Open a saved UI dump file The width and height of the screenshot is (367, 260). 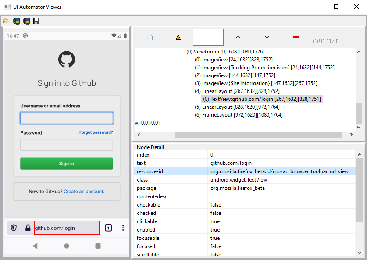point(6,21)
